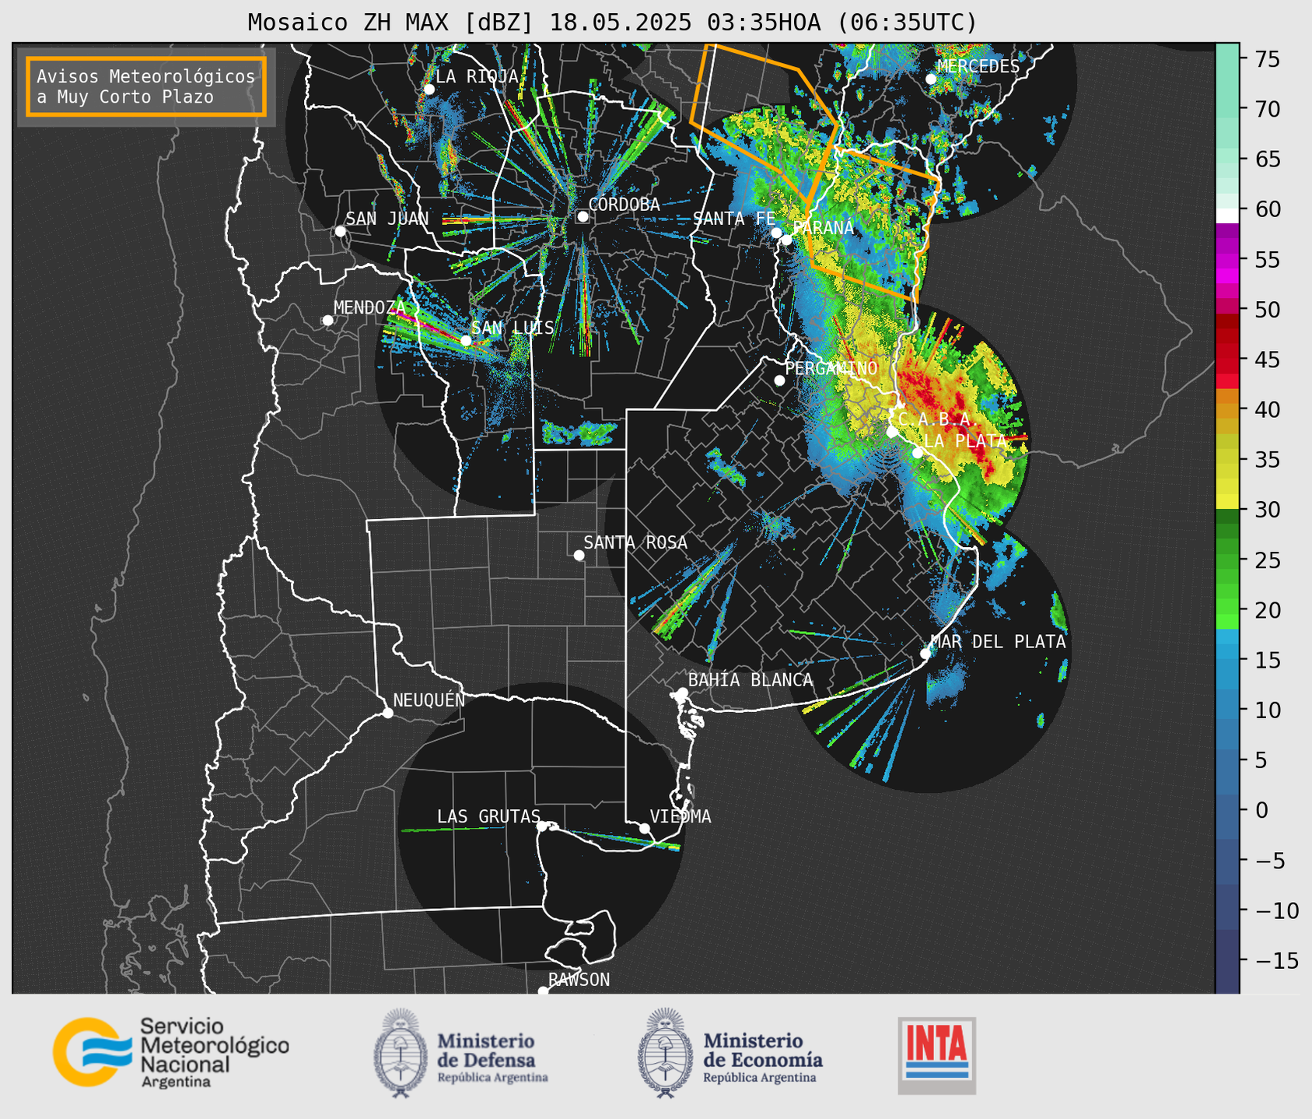Click the green 25 dBZ color swatch
1312x1119 pixels.
1227,560
